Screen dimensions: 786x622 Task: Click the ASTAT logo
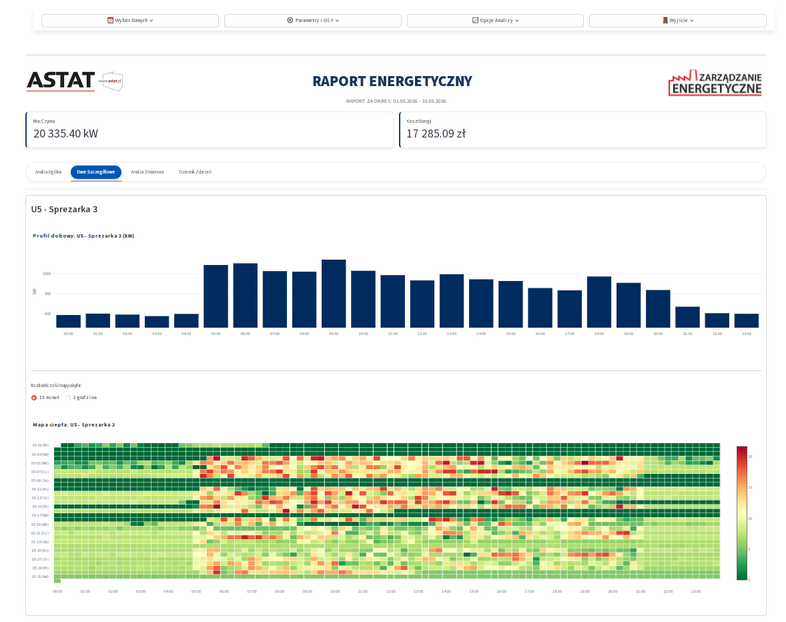pos(61,81)
